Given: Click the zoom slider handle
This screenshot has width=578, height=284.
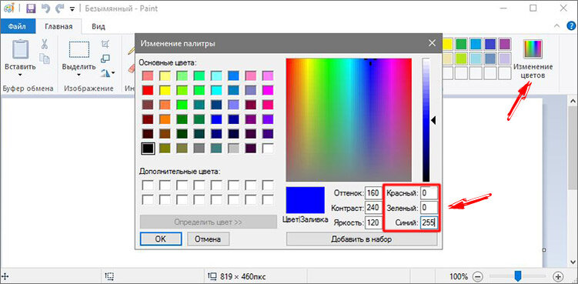Looking at the screenshot, I should (x=518, y=276).
